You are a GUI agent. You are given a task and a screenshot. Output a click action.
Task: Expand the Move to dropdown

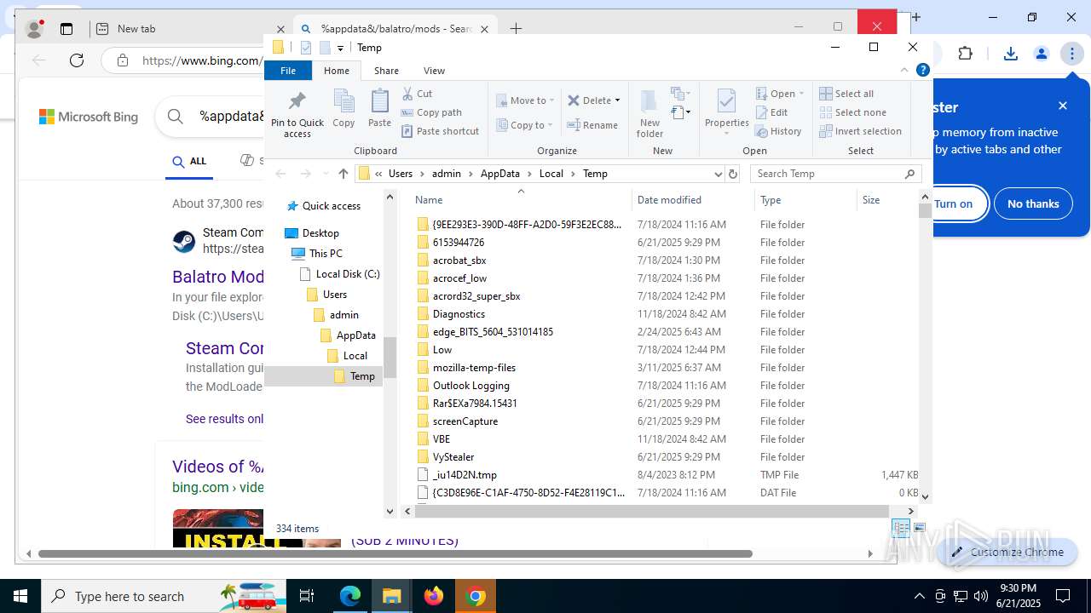[525, 100]
